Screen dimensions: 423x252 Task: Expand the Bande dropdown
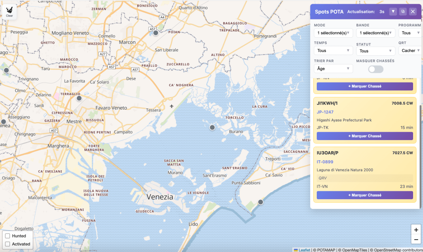(x=375, y=33)
